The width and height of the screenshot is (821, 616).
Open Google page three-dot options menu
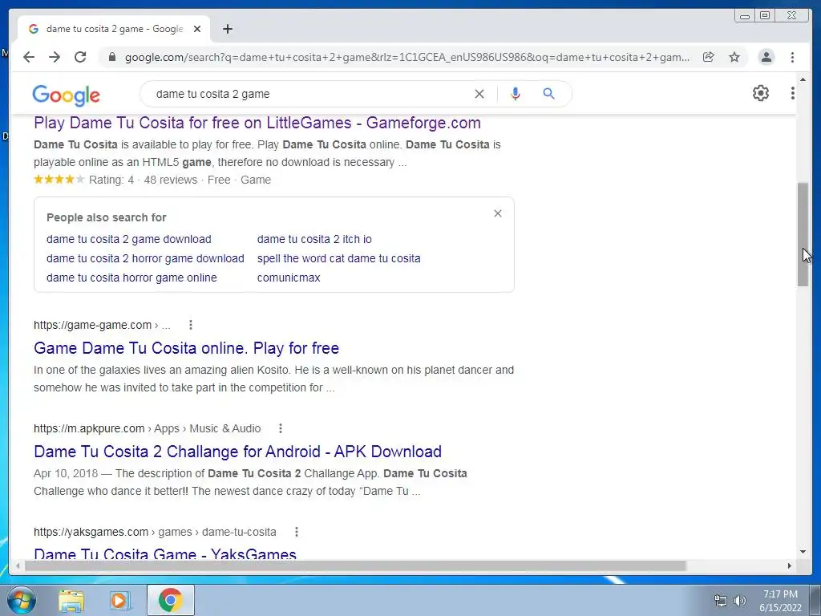tap(793, 93)
